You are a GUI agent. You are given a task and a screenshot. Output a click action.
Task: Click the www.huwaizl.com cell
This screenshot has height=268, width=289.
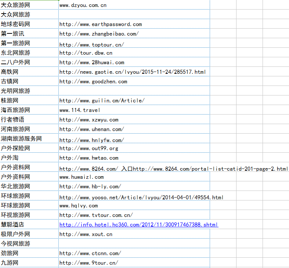tap(134, 177)
